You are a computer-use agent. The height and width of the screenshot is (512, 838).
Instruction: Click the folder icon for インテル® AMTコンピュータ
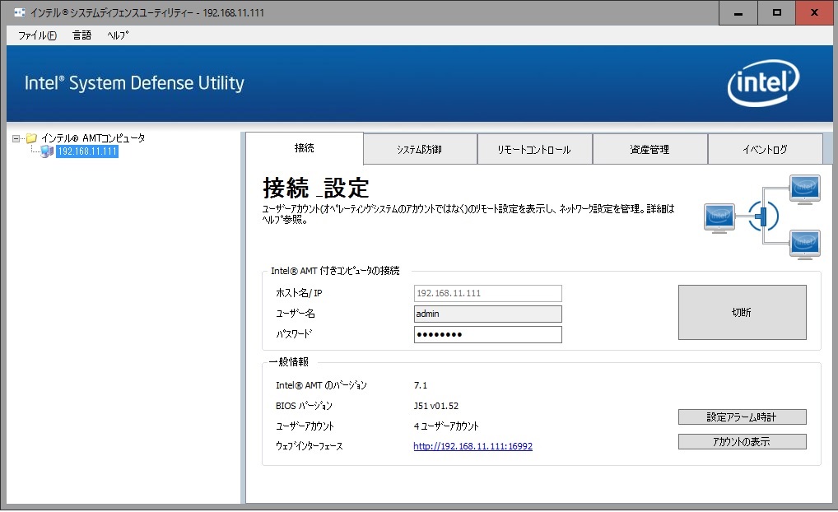[x=31, y=138]
